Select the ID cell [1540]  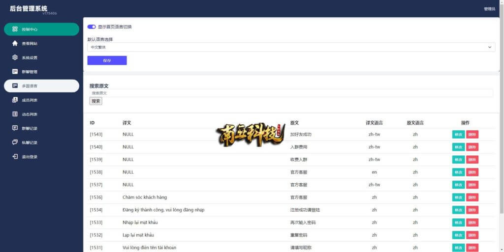coord(96,147)
